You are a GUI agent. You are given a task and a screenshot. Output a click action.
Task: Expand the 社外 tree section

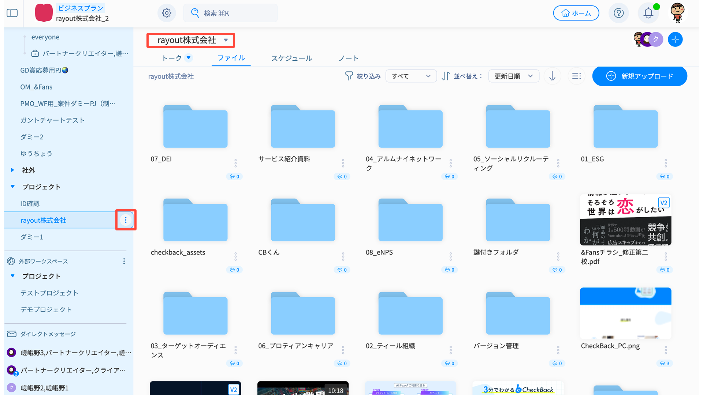click(12, 170)
